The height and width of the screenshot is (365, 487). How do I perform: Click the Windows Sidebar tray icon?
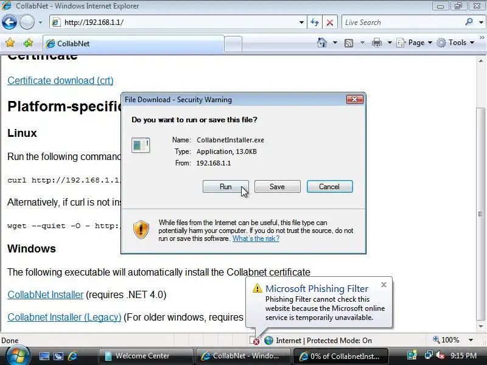tap(412, 355)
